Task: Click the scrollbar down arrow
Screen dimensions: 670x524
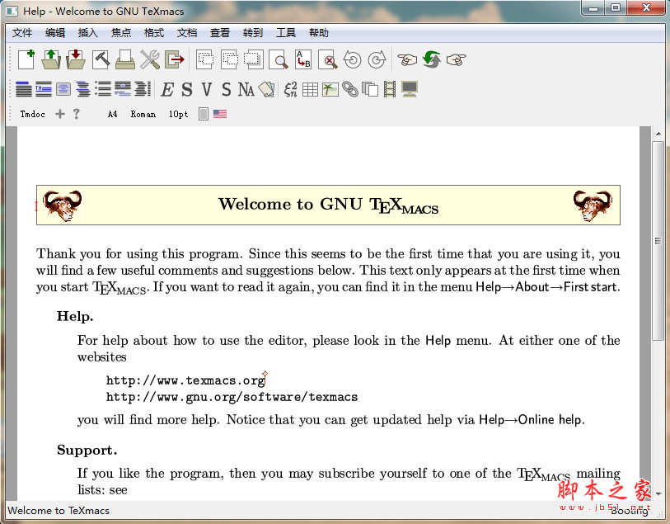Action: [x=658, y=493]
